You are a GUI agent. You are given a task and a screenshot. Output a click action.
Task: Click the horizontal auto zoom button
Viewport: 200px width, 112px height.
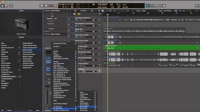click(x=184, y=11)
